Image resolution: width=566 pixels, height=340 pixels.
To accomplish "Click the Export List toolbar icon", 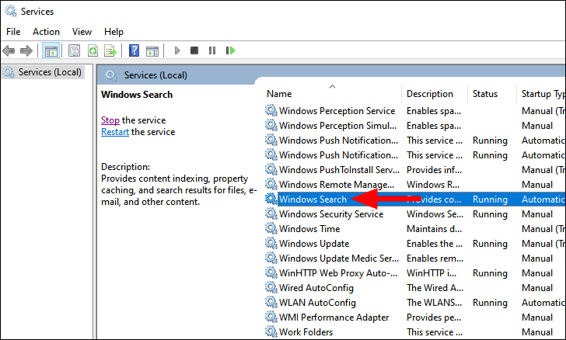I will coord(110,50).
